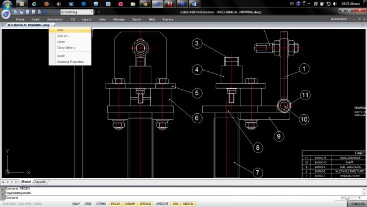Toggle OSNAP in the status bar
Screen dimensions: 367x207
click(130, 204)
